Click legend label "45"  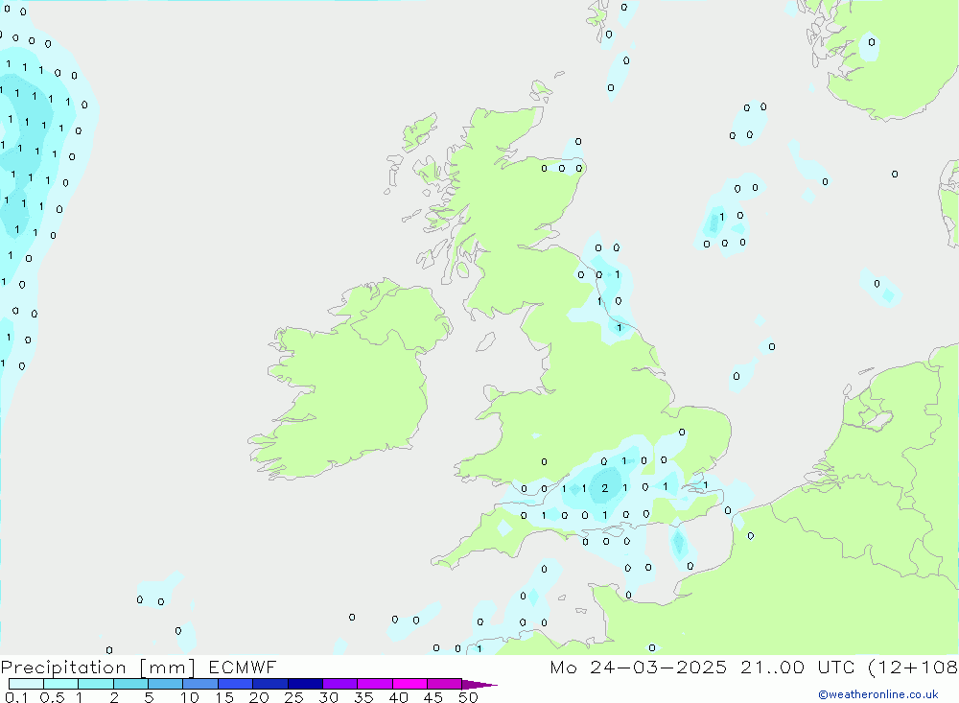(433, 697)
